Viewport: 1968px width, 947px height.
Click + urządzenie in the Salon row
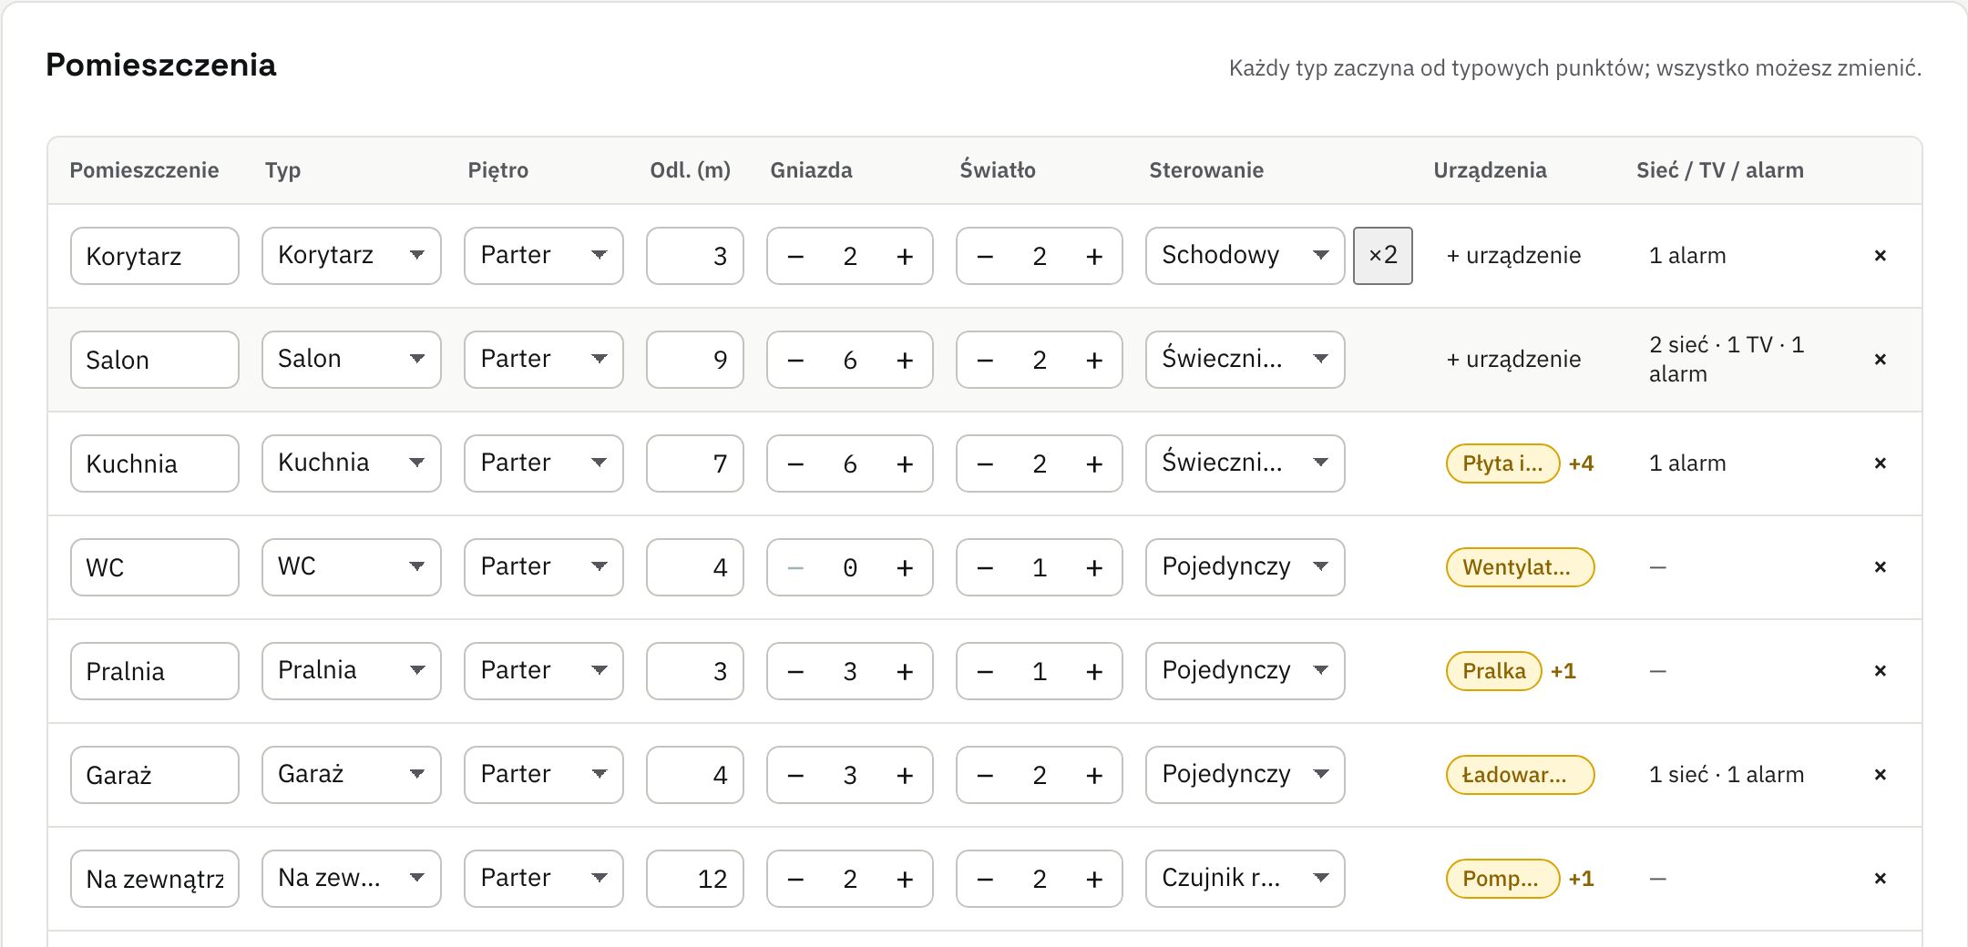pos(1513,360)
